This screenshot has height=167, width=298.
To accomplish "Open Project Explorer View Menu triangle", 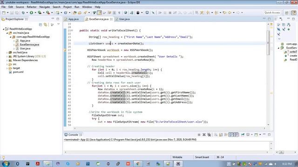I will coord(58,25).
